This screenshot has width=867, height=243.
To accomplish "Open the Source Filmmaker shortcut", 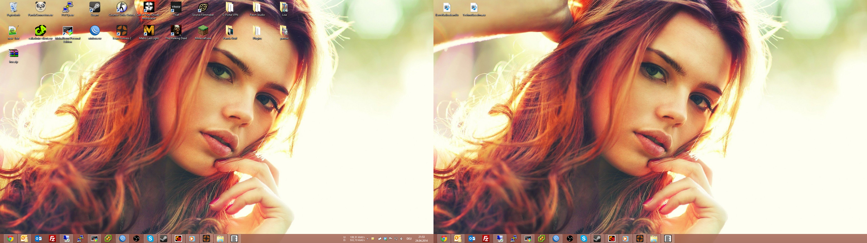I will click(x=203, y=8).
